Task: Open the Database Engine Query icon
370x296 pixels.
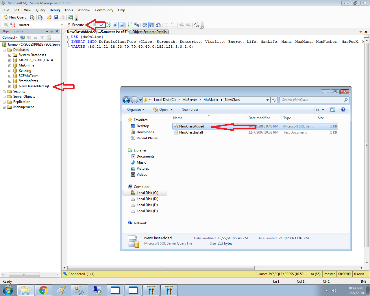Action: (x=32, y=17)
